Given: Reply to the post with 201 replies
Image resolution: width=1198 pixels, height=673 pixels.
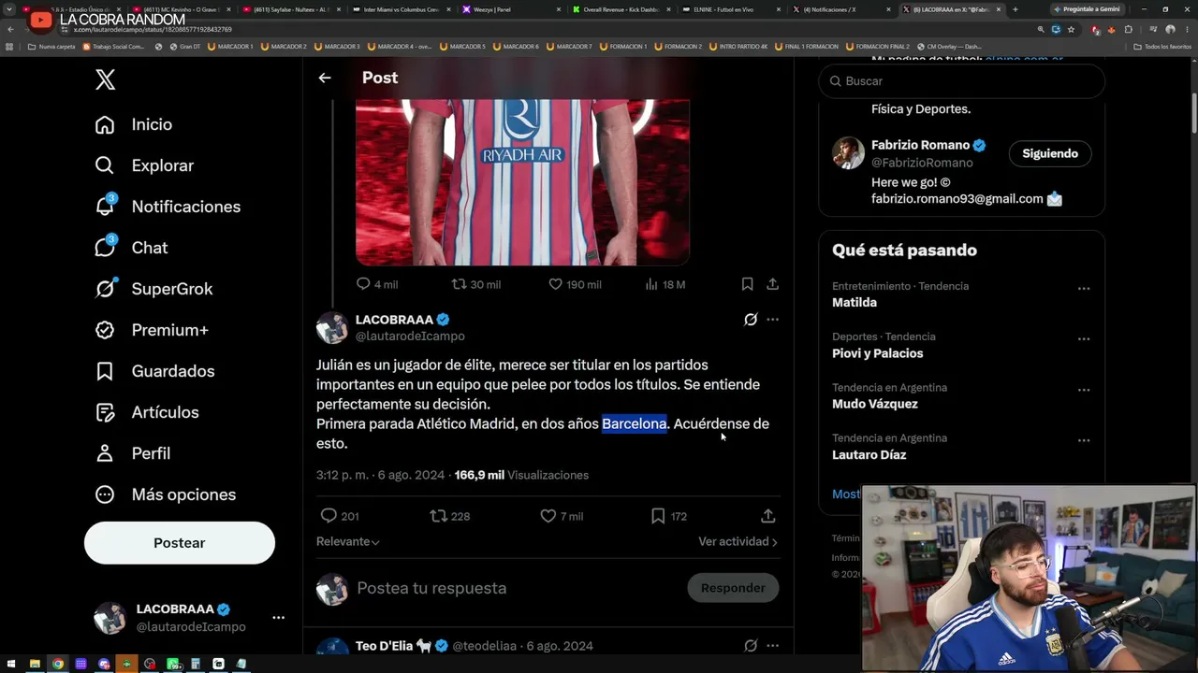Looking at the screenshot, I should pos(329,516).
